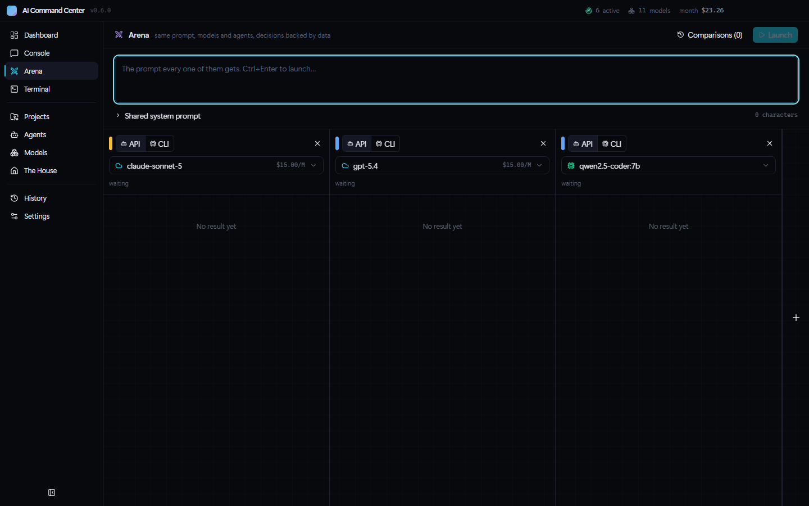Click the 11 models indicator
The width and height of the screenshot is (809, 506).
point(649,11)
